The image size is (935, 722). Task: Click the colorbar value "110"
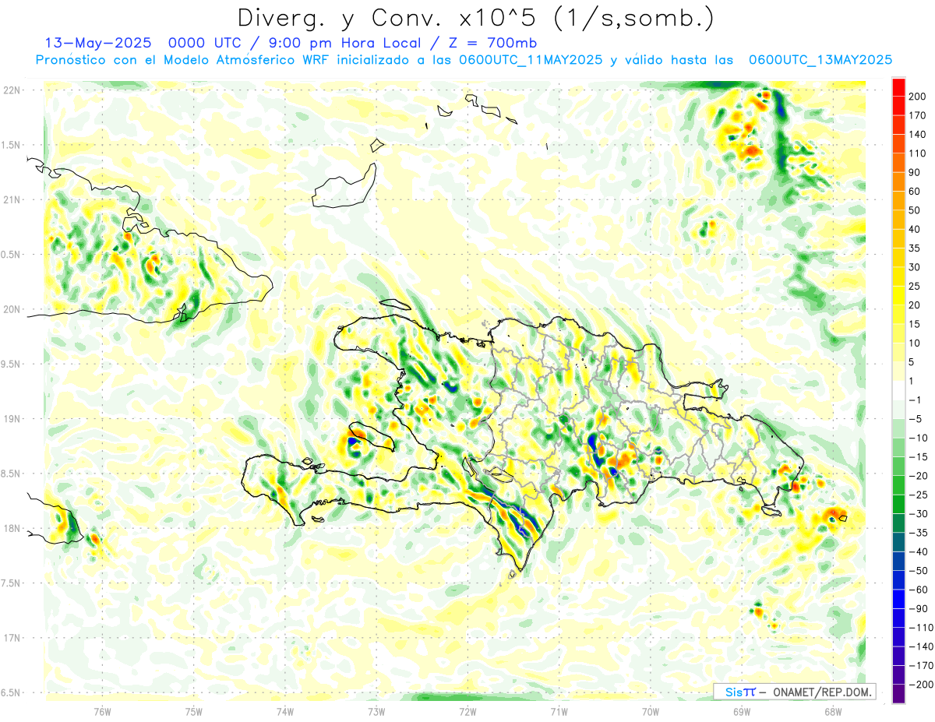pos(918,153)
